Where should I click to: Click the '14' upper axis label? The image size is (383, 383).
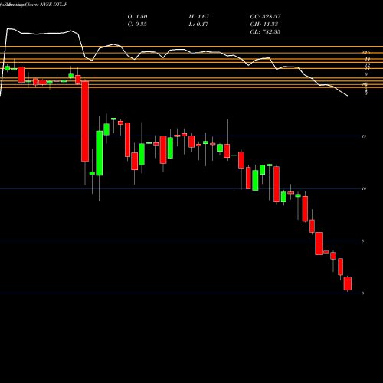(368, 59)
